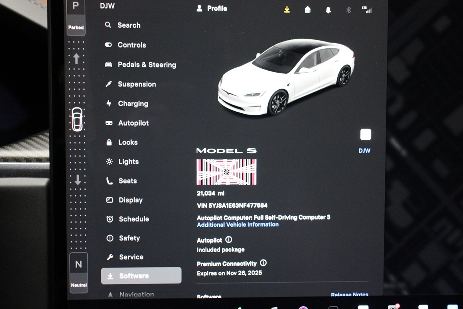
Task: Open the HomeLink garage icon
Action: click(x=308, y=10)
